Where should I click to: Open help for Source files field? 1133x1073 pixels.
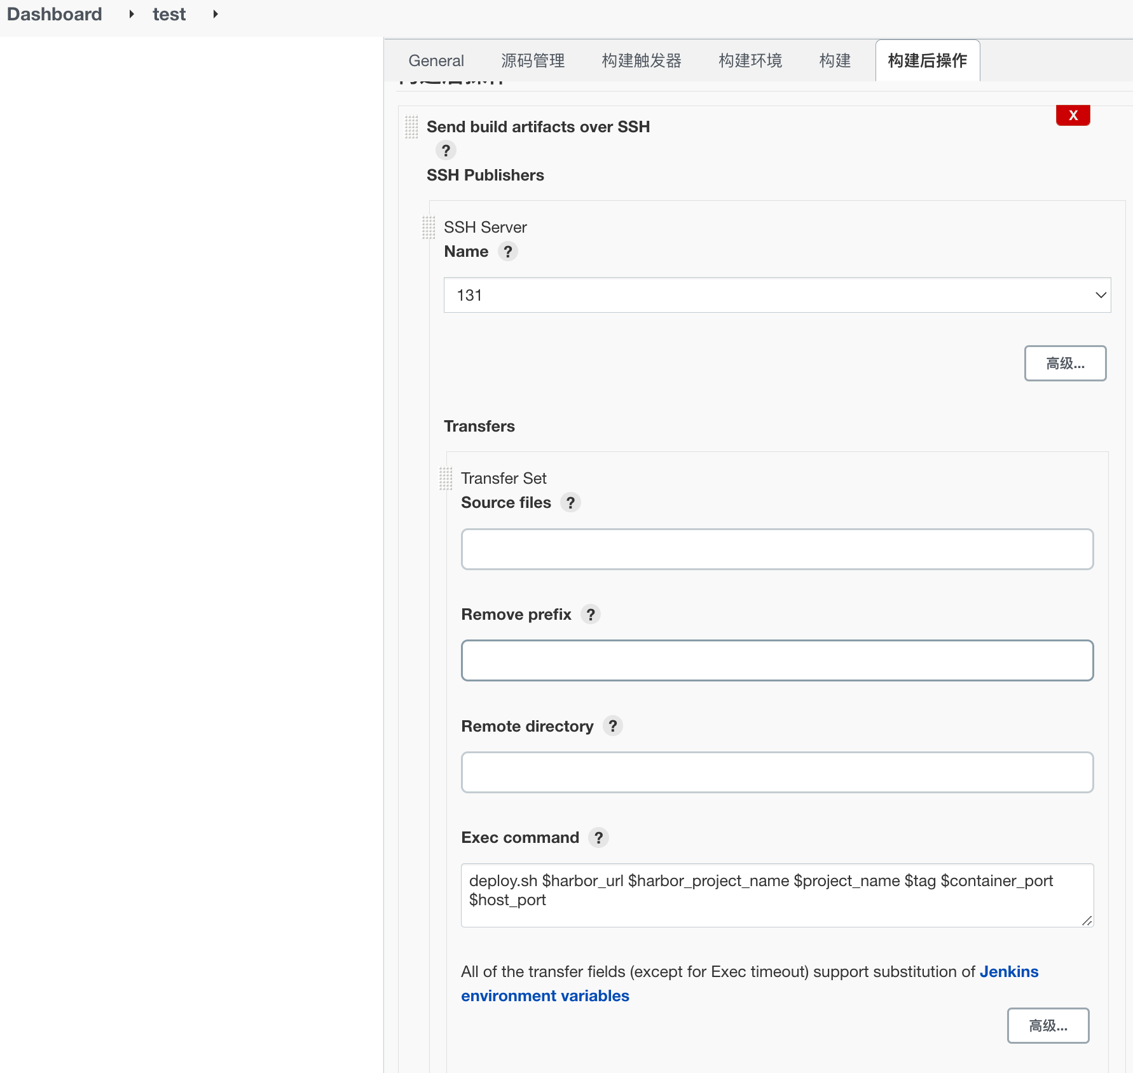click(x=570, y=503)
